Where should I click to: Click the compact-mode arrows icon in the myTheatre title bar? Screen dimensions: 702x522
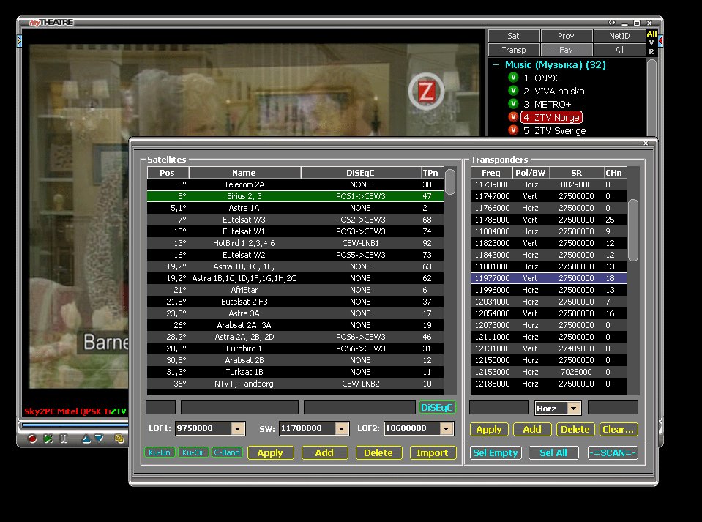click(x=612, y=23)
